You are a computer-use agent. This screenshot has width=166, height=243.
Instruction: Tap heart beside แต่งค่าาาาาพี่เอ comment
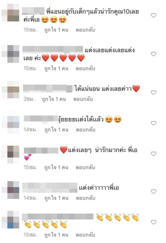[x=153, y=192]
